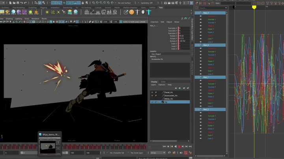Save the scene with the disk icon
The height and width of the screenshot is (159, 284).
click(18, 3)
